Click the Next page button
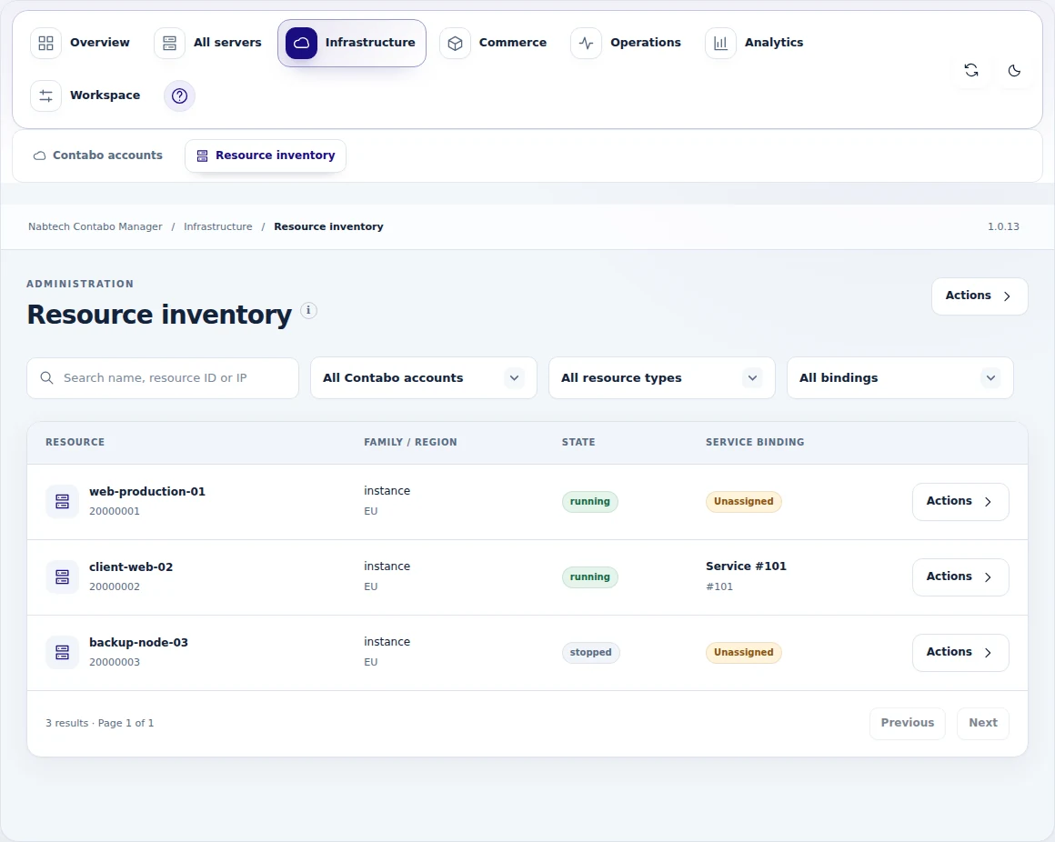The image size is (1055, 842). point(983,723)
